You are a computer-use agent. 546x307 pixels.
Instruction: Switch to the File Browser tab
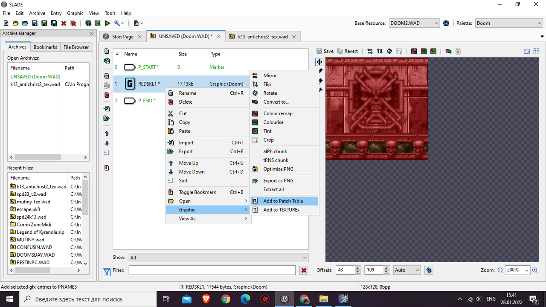click(x=76, y=47)
